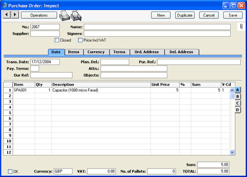Click the Plan. Del. field

[x=115, y=62]
